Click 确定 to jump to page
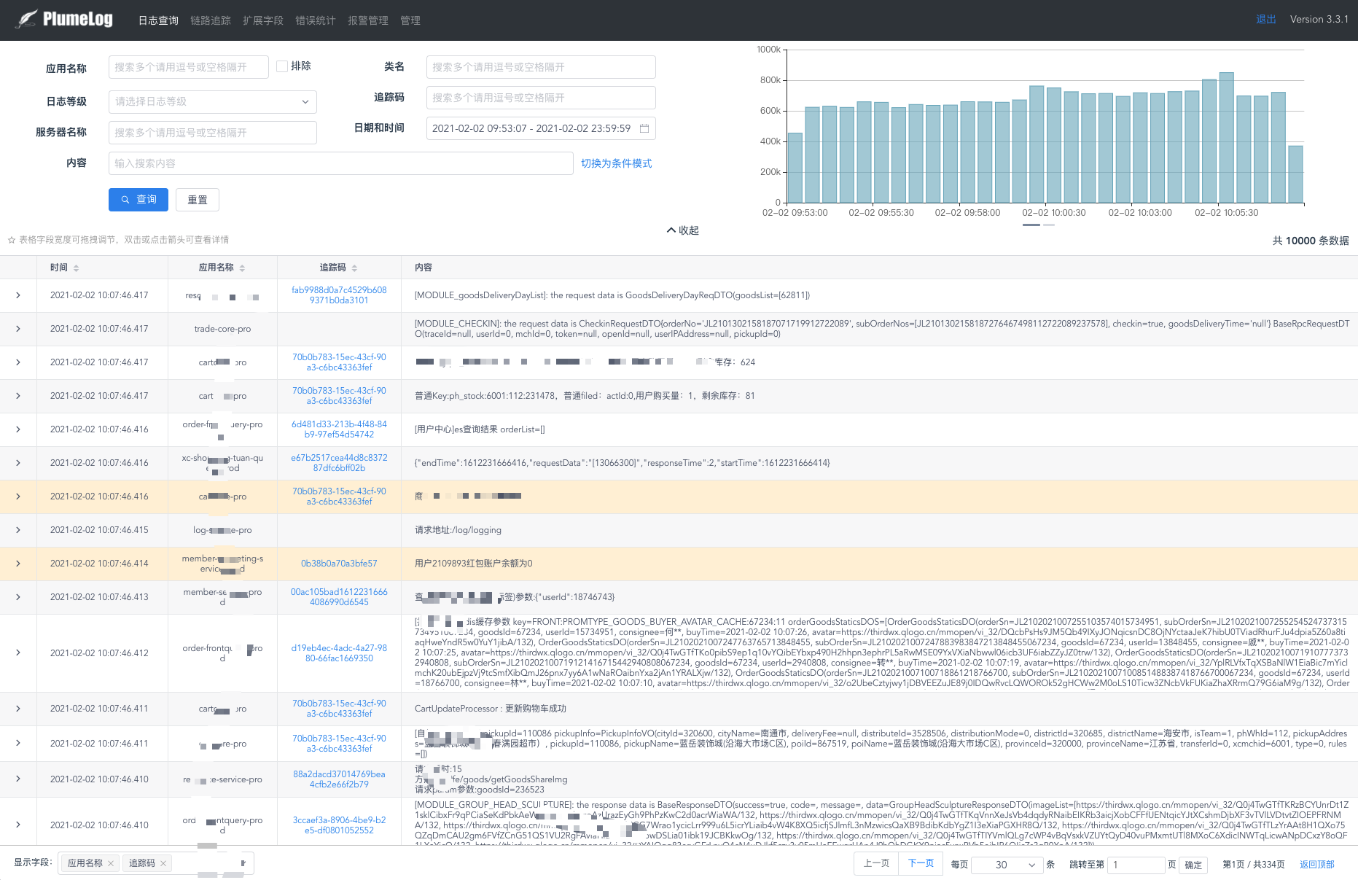 (x=1193, y=865)
